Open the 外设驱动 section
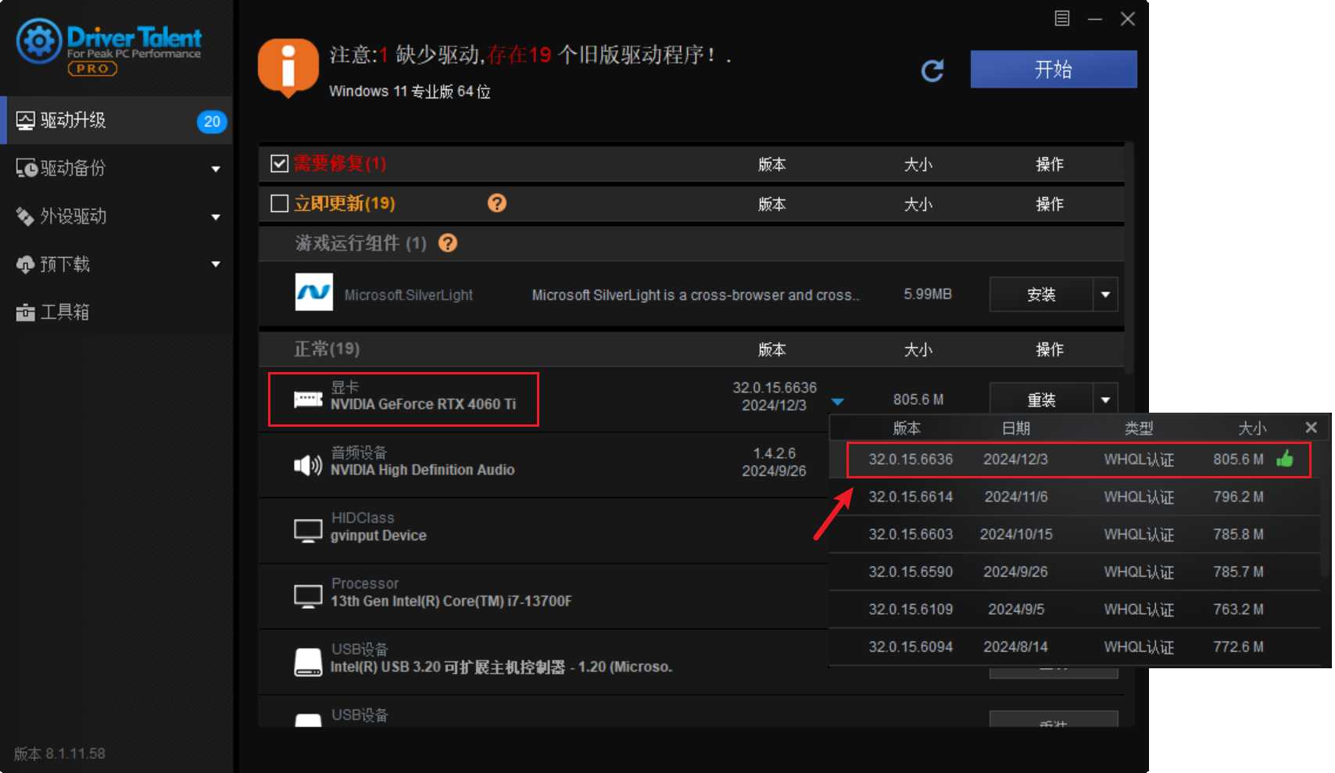Image resolution: width=1335 pixels, height=773 pixels. [116, 216]
